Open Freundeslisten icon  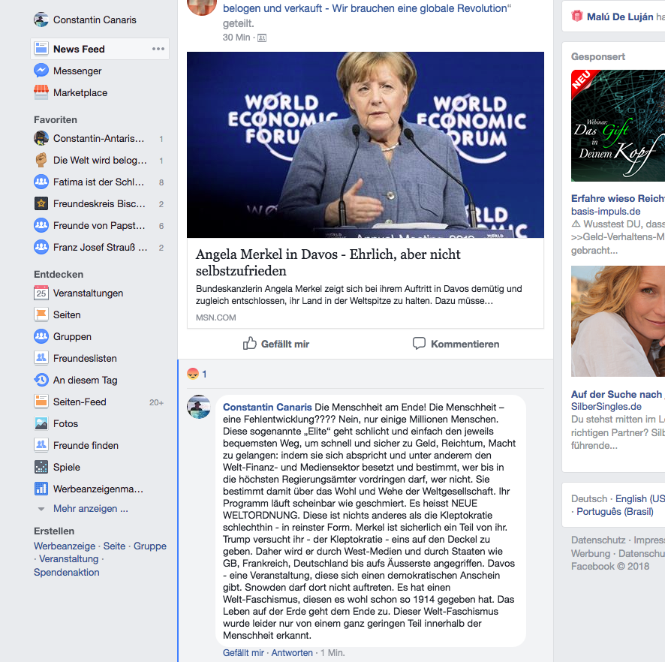tap(41, 358)
